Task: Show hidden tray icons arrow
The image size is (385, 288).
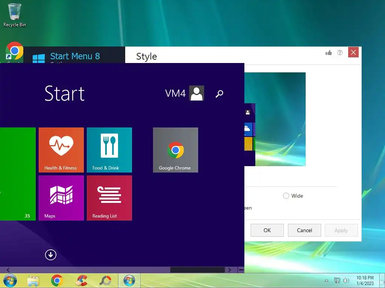Action: point(327,280)
